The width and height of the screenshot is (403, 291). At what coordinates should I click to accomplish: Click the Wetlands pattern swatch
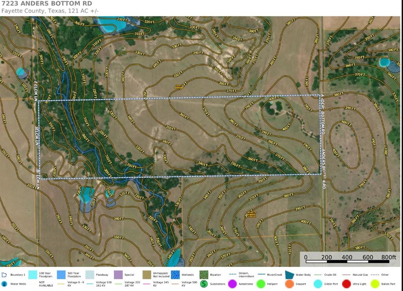pos(176,275)
